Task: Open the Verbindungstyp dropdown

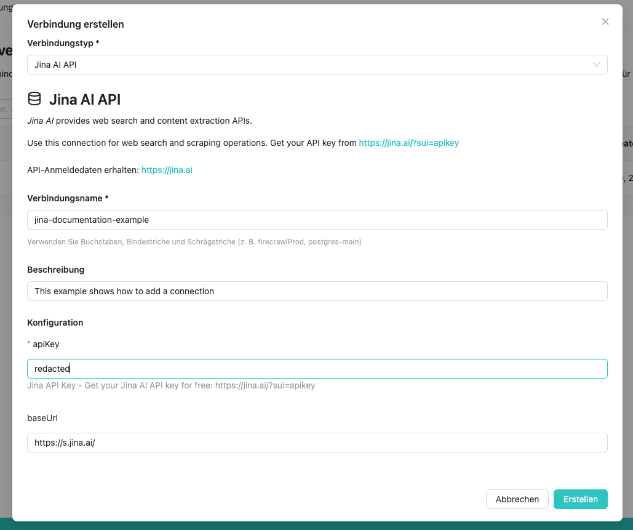Action: [x=317, y=65]
